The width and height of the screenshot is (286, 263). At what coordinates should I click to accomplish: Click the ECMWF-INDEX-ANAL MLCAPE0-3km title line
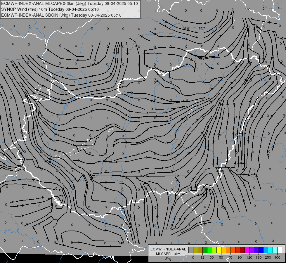click(69, 4)
